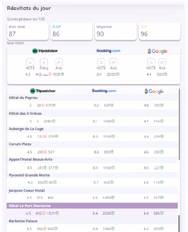Click the red down arrow next to rank 412 in Mon hôtel card
The height and width of the screenshot is (232, 188).
(x=50, y=74)
